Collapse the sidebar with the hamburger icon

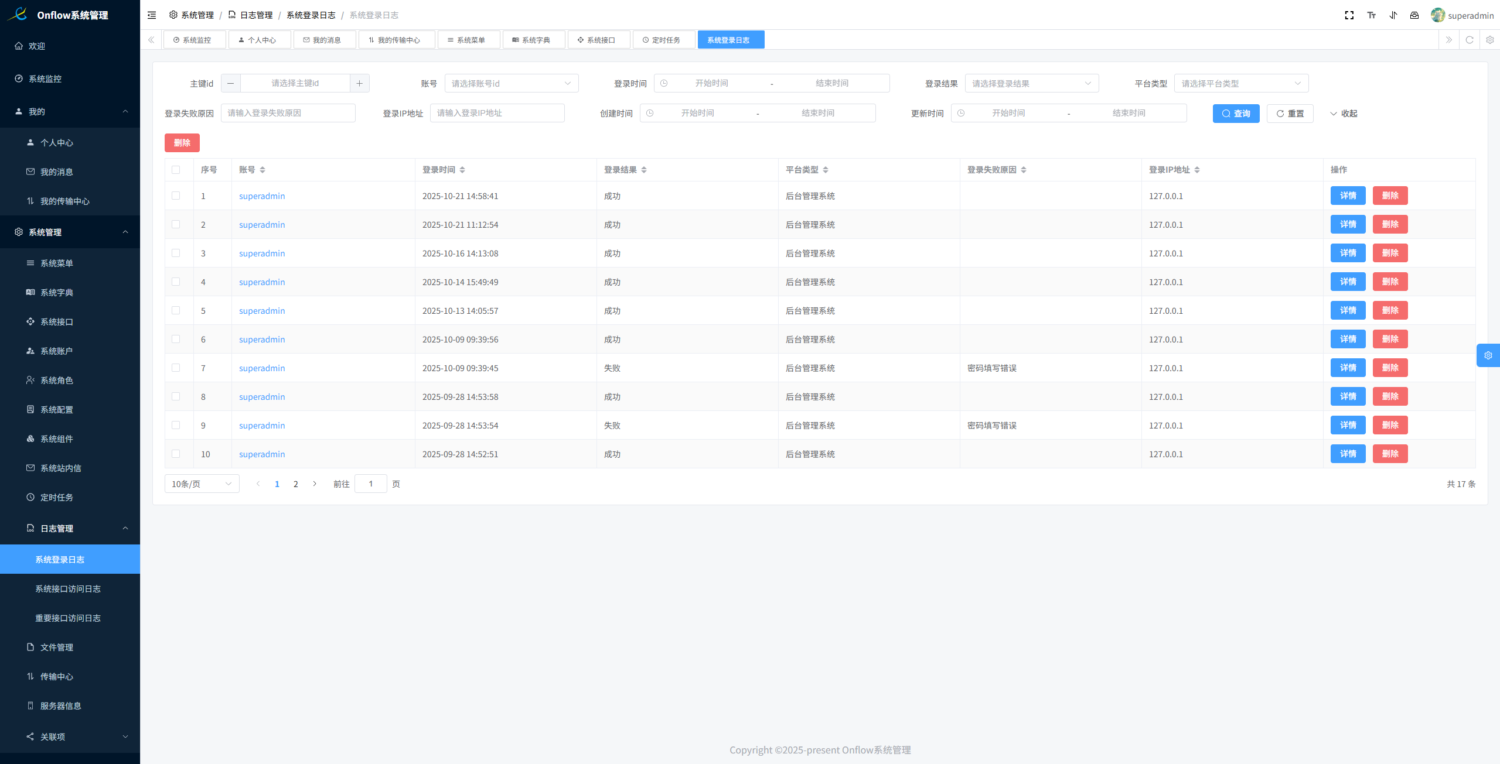[152, 15]
